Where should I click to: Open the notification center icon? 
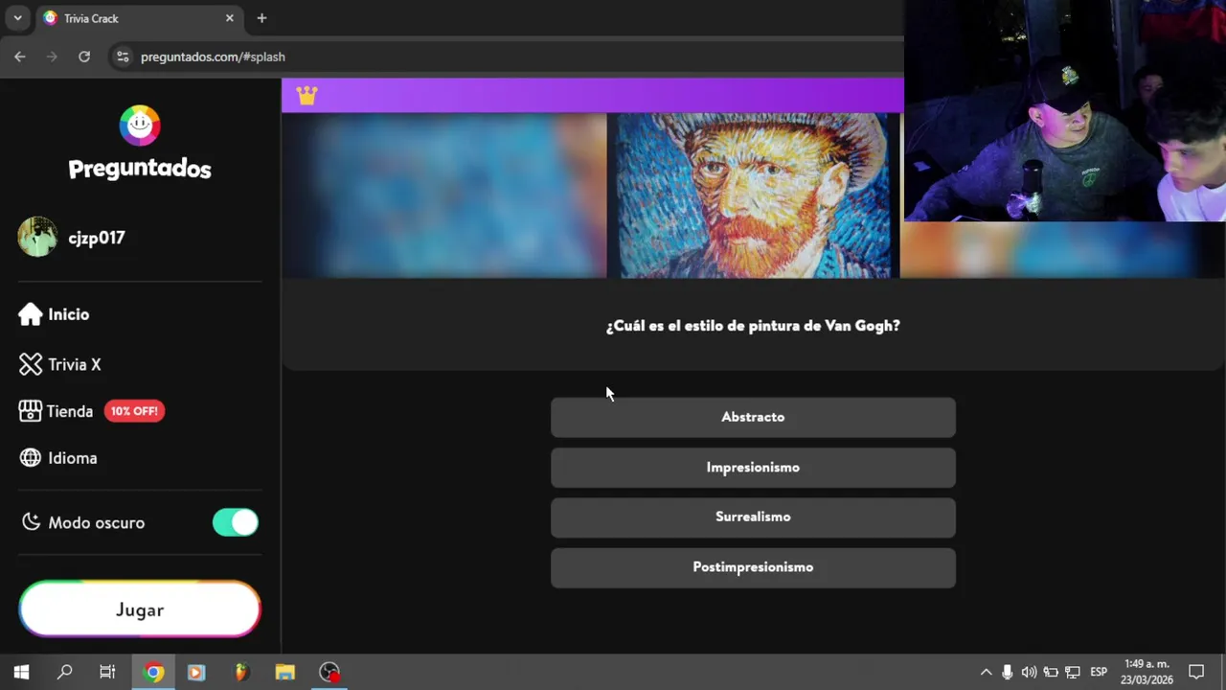point(1196,672)
